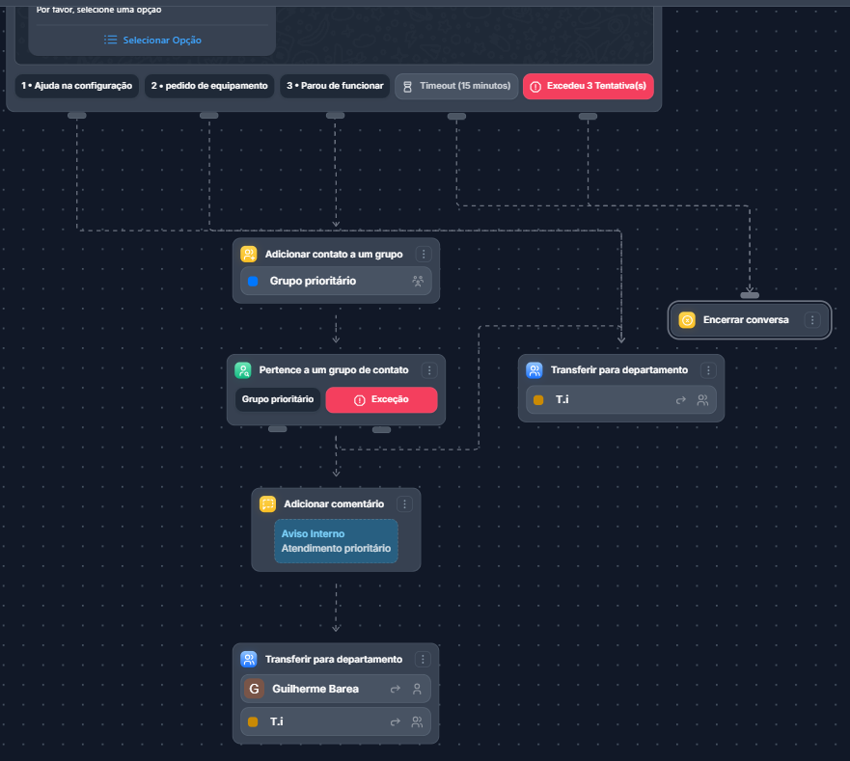
Task: Click the connector handle below Exceção
Action: 382,430
